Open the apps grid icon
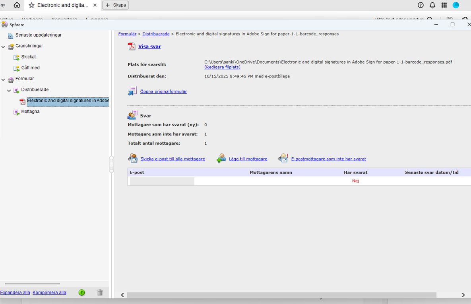The image size is (471, 304). pyautogui.click(x=444, y=5)
